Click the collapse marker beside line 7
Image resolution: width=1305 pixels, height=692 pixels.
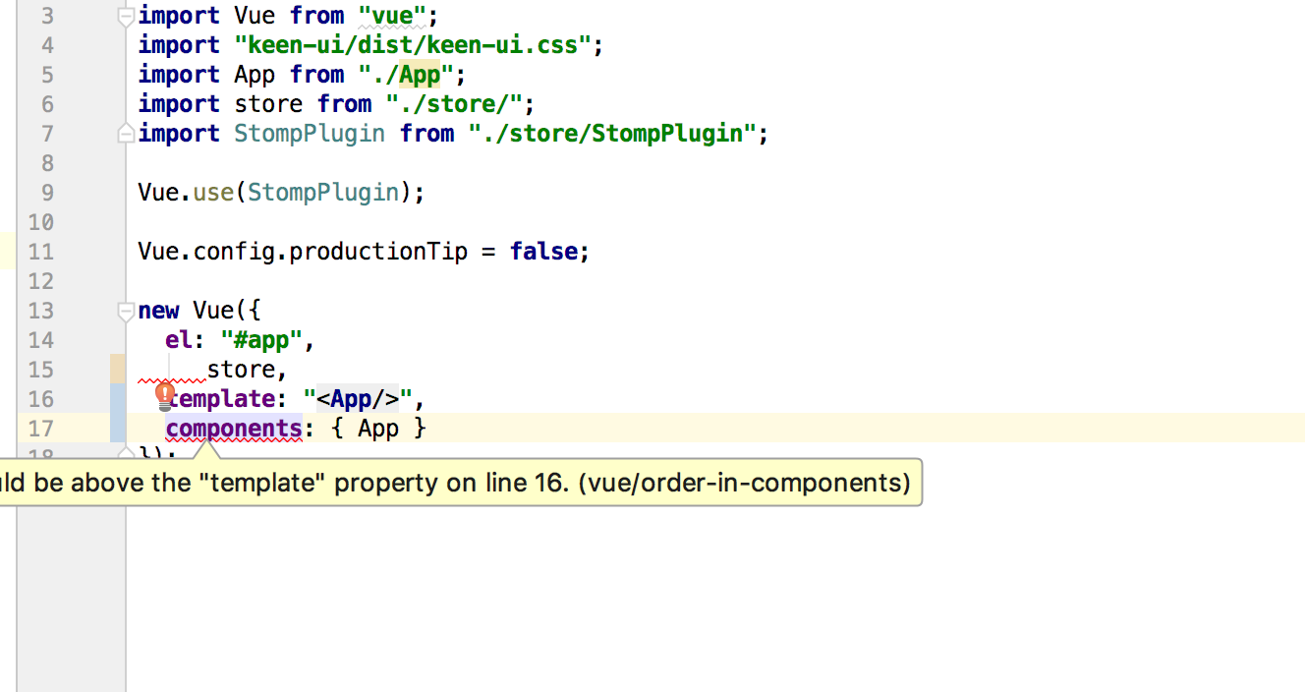click(x=125, y=133)
